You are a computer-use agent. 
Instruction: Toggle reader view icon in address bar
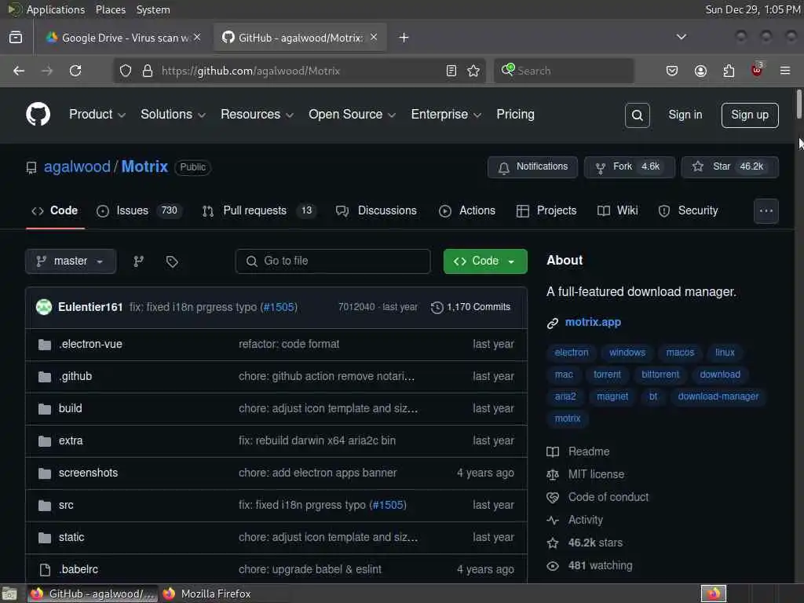451,71
